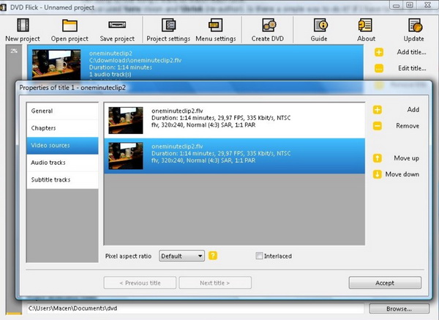Click the Update icon
The height and width of the screenshot is (320, 439).
pyautogui.click(x=413, y=25)
